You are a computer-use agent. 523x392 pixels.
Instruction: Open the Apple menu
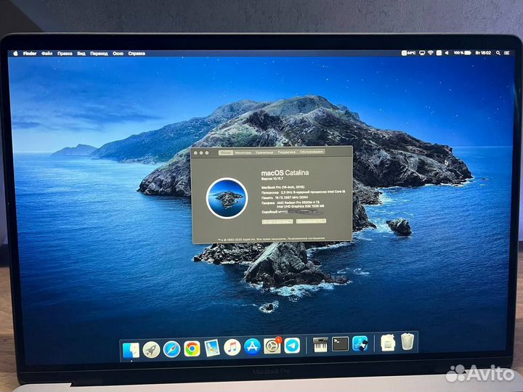click(x=15, y=53)
